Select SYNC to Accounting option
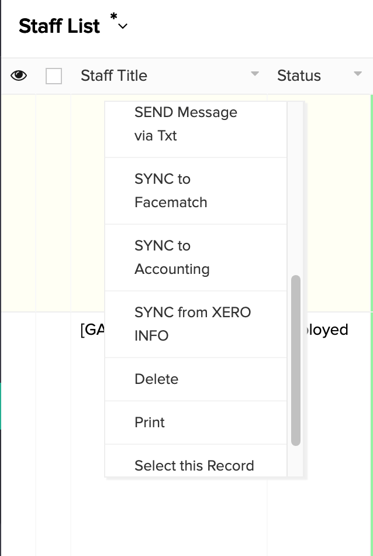 (x=172, y=258)
